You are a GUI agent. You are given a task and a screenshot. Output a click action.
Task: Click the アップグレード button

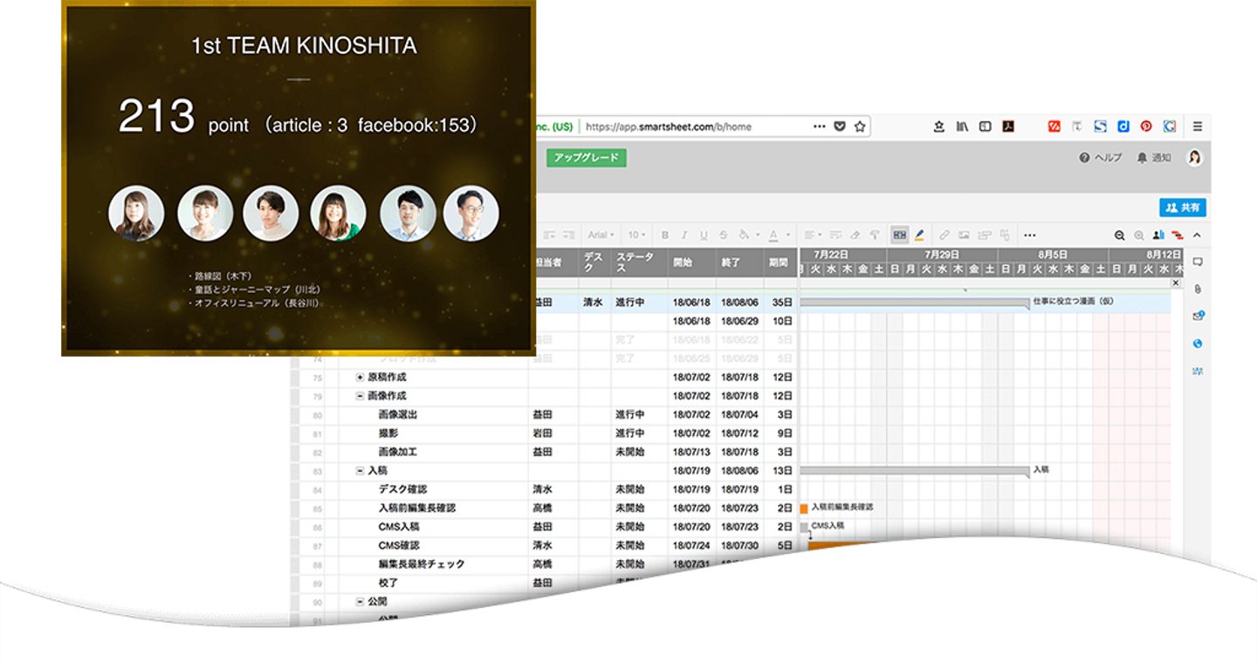click(x=587, y=158)
